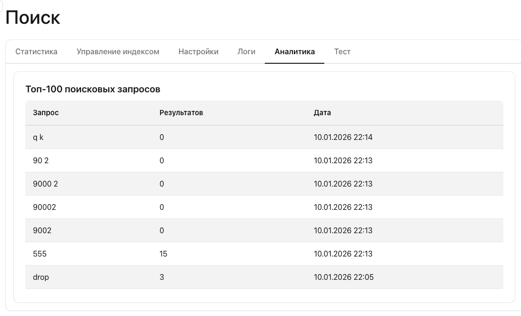Open the Статистика tab
The image size is (521, 316).
click(x=36, y=52)
